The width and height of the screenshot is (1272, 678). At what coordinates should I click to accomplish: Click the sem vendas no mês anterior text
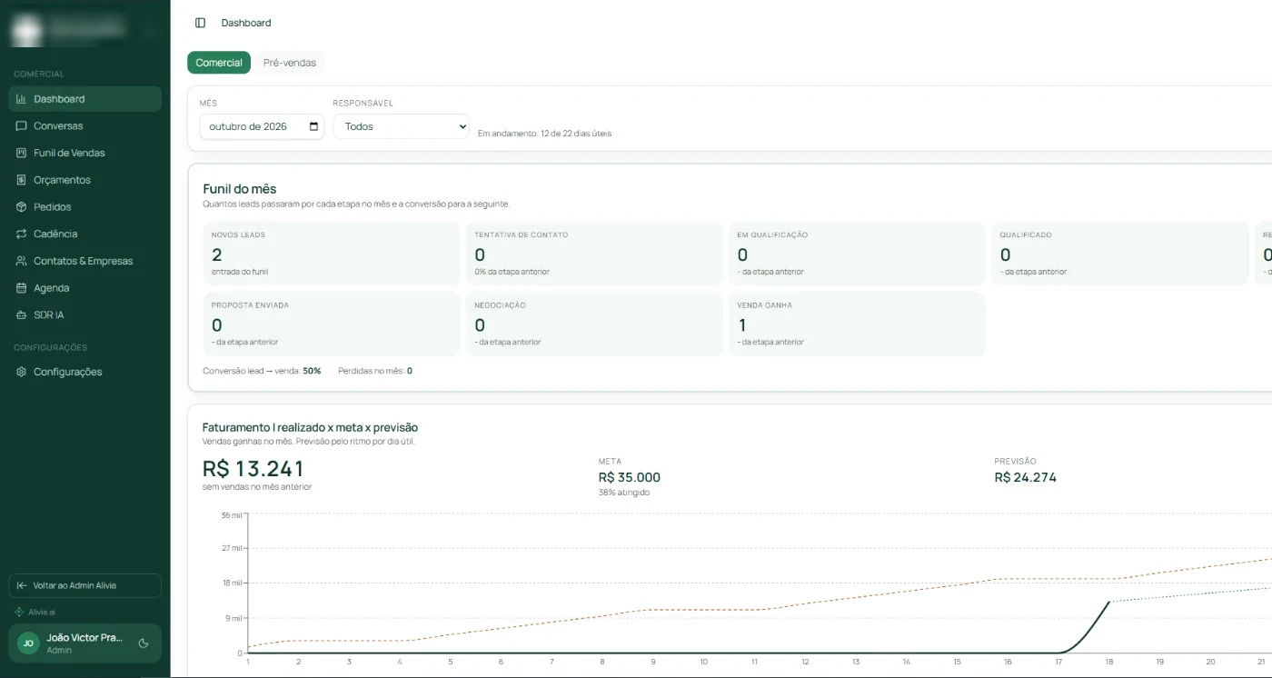pyautogui.click(x=257, y=487)
